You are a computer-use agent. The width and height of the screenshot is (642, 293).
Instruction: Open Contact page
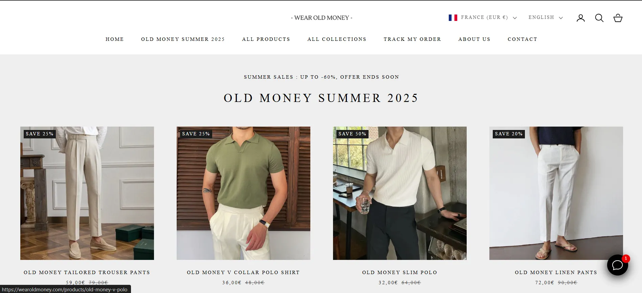pos(522,39)
